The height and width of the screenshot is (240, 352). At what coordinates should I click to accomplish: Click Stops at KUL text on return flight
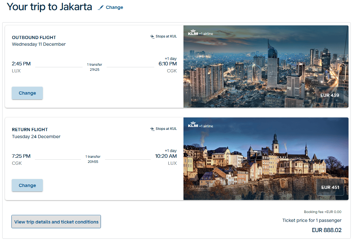(166, 129)
